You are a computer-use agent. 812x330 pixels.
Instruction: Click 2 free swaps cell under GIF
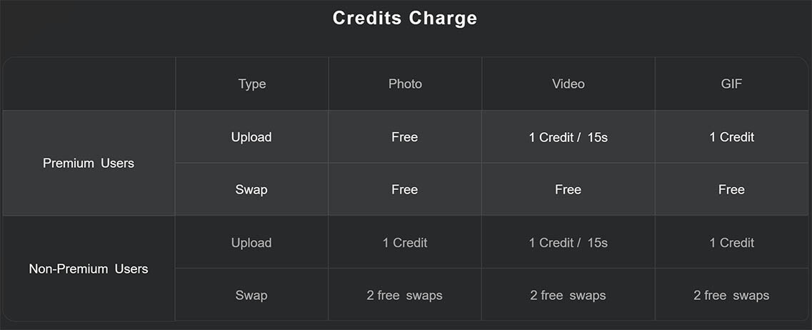click(x=731, y=295)
